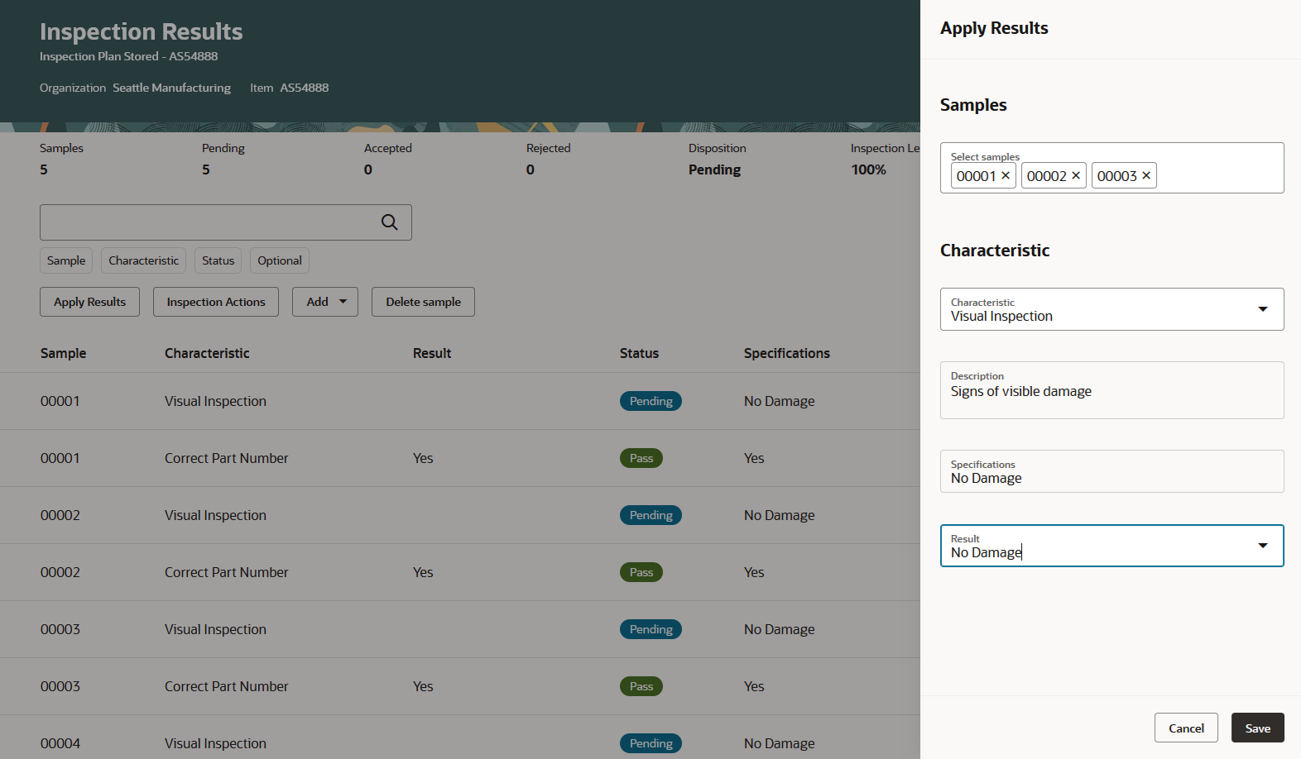
Task: Click into the search input field
Action: coord(207,222)
